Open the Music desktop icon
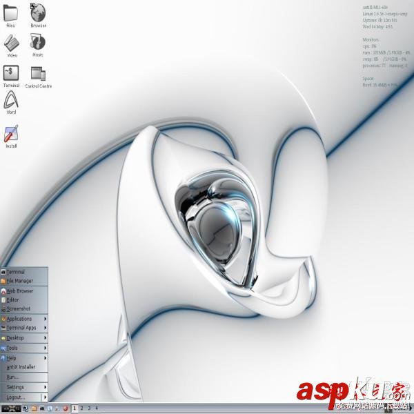The image size is (414, 414). (37, 45)
